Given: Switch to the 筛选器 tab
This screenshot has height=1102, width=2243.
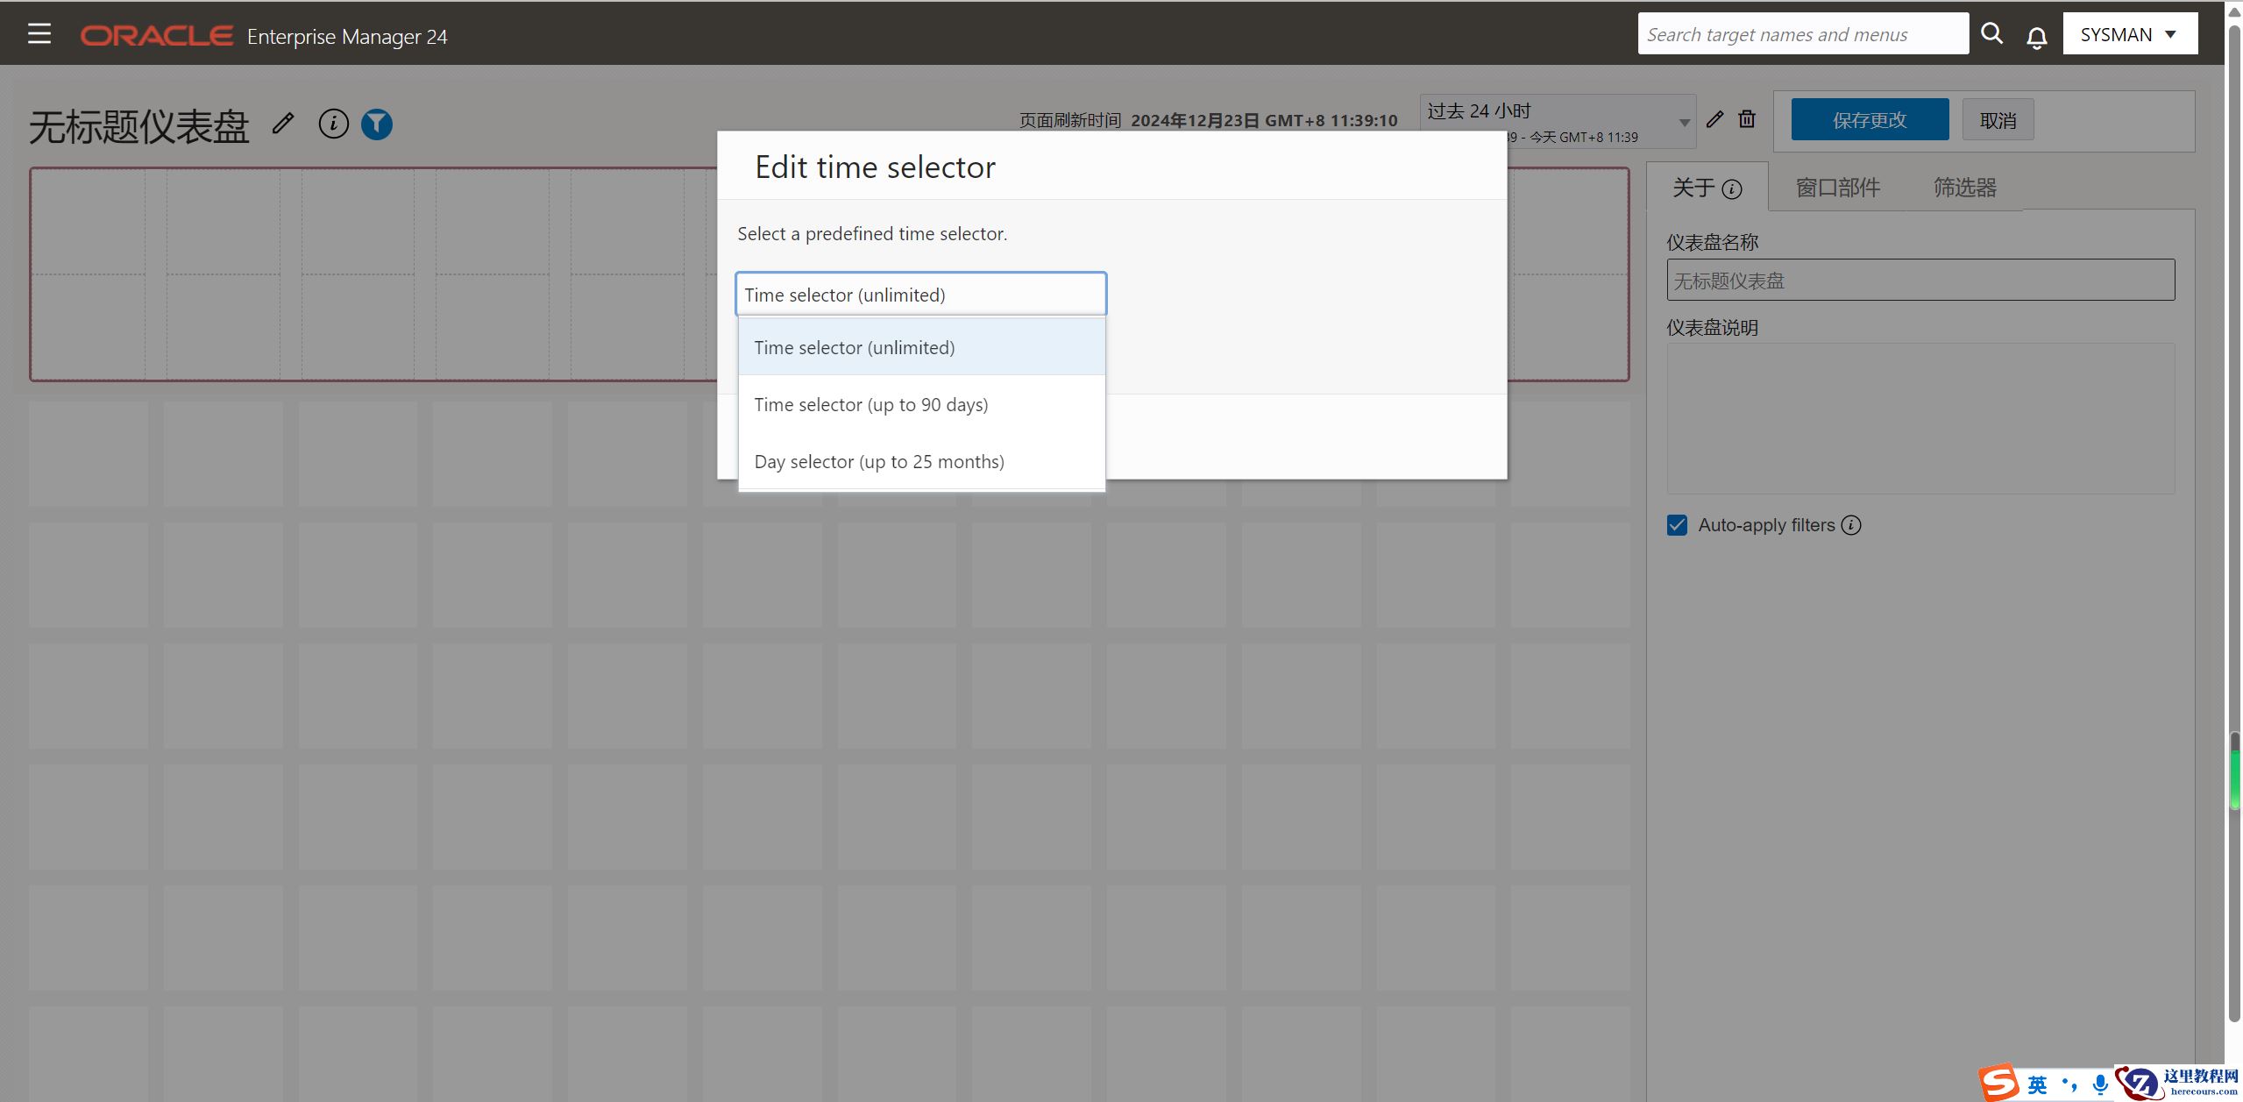Looking at the screenshot, I should point(1964,188).
